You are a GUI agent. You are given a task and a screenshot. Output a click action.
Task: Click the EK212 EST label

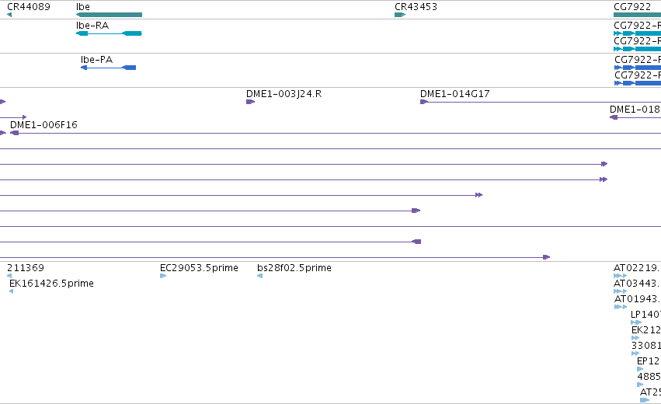[645, 330]
